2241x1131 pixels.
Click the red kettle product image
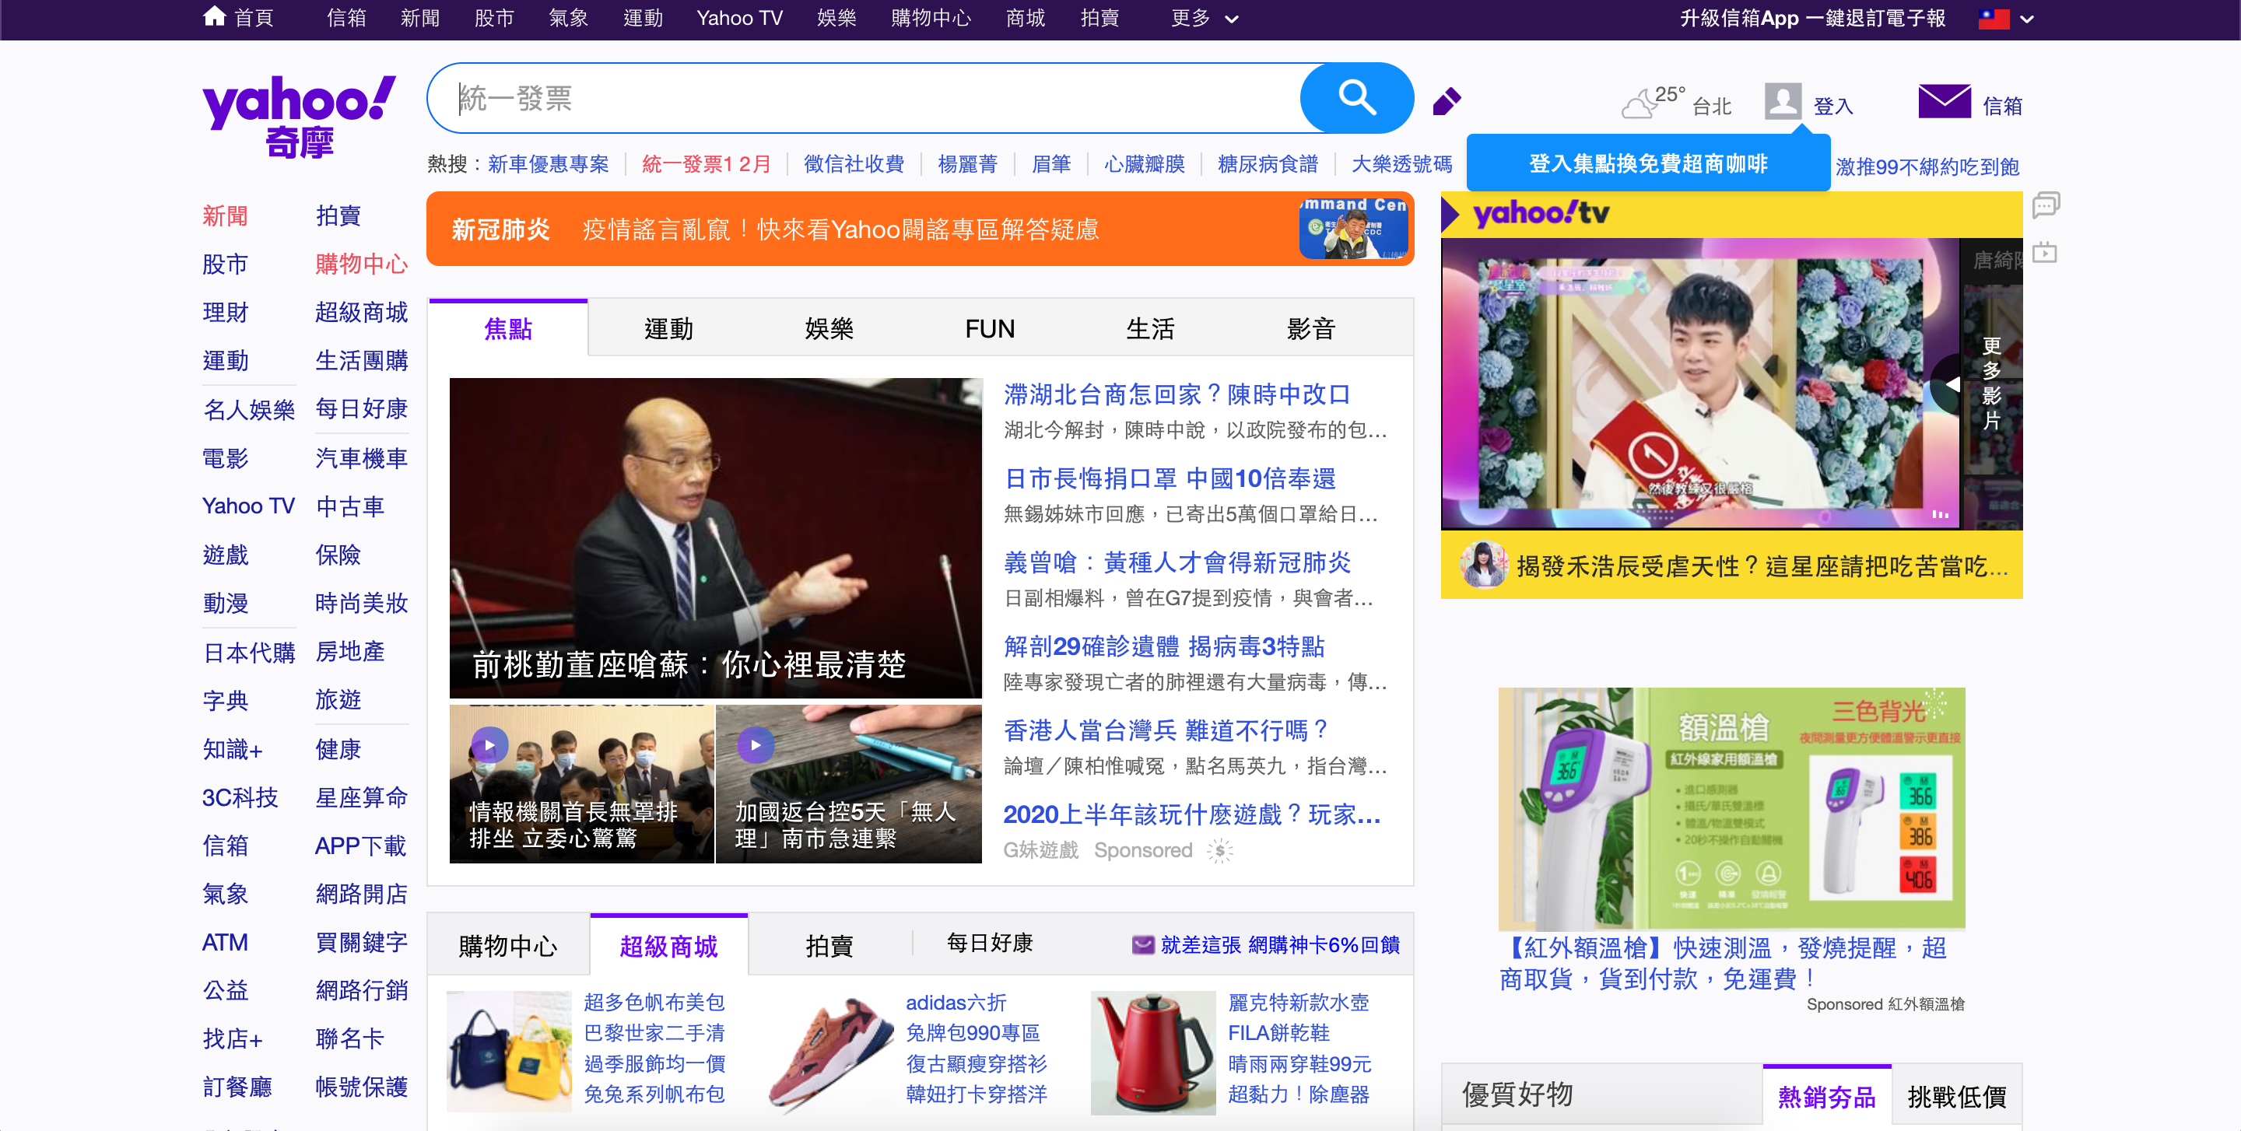1152,1052
